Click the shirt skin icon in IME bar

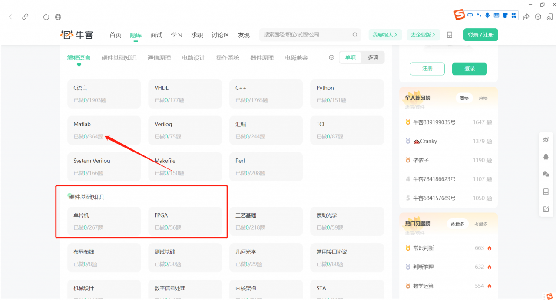[x=505, y=16]
